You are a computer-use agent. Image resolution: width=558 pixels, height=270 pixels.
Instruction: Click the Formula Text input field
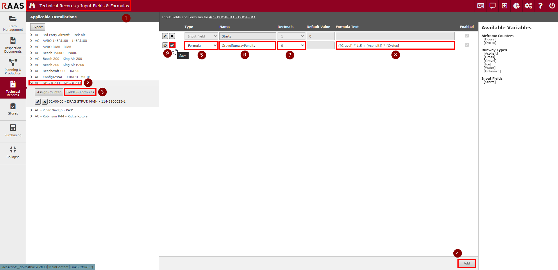pos(395,46)
